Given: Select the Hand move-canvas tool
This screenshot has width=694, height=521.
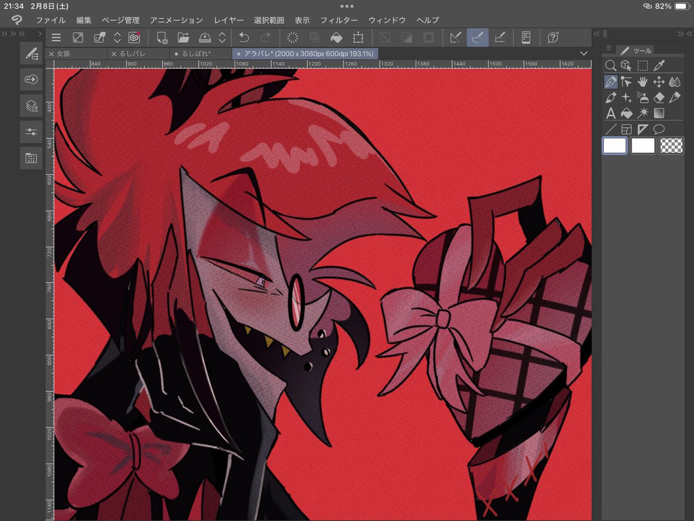Looking at the screenshot, I should (x=643, y=82).
